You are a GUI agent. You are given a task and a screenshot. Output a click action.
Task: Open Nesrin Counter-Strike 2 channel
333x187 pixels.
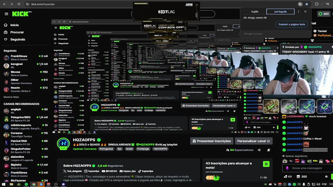25,89
